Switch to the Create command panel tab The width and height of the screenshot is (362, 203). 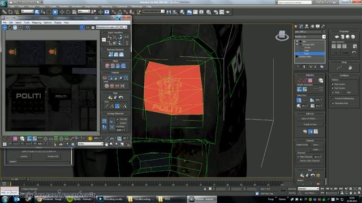(296, 27)
